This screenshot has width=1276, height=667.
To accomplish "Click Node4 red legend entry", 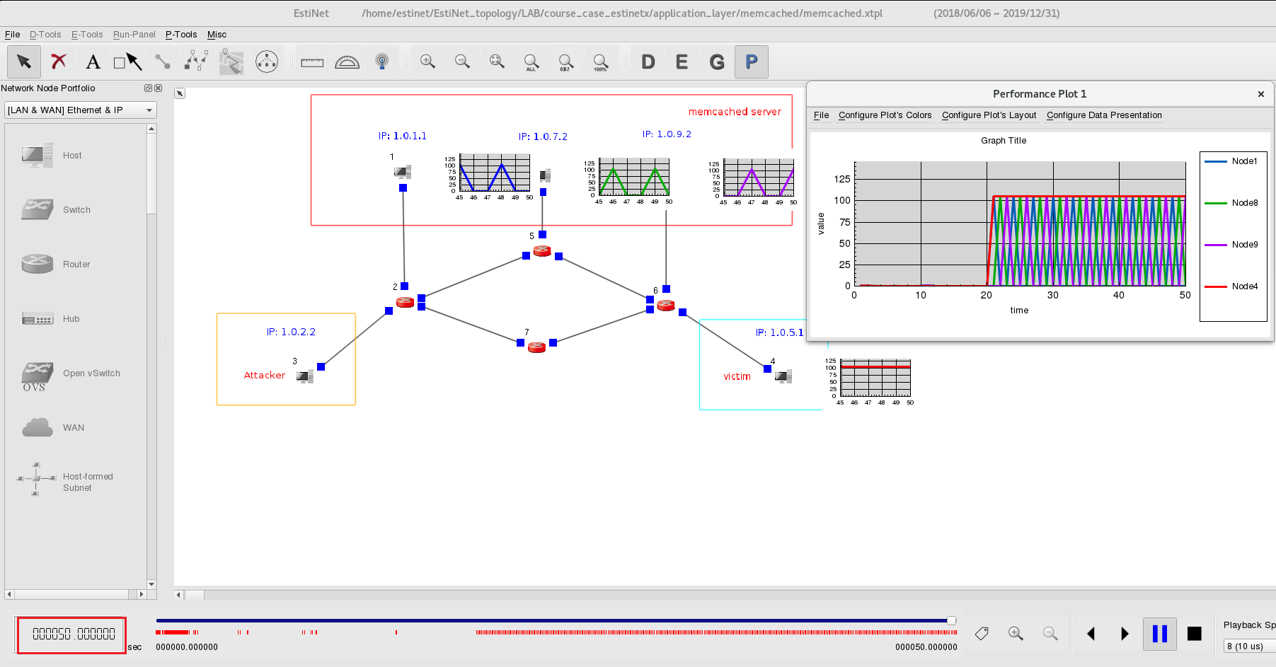I will pyautogui.click(x=1232, y=286).
